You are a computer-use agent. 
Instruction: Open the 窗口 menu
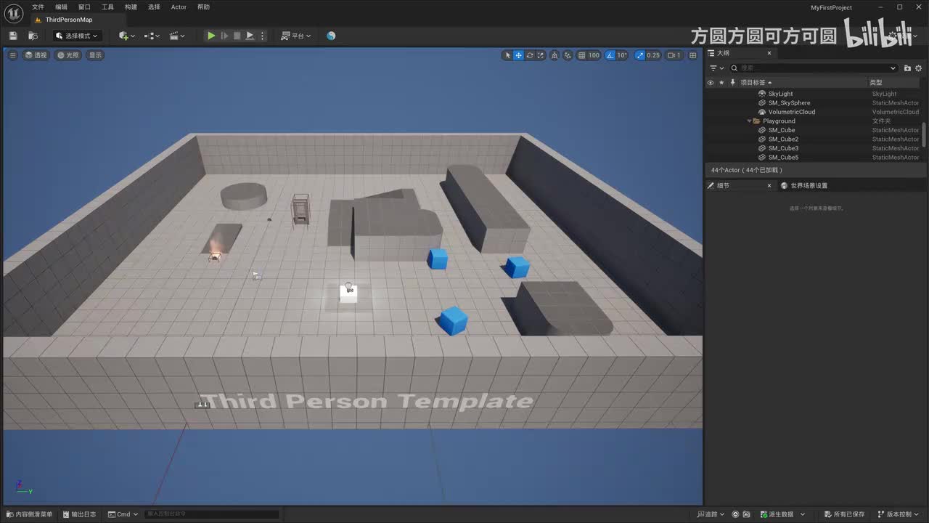84,7
